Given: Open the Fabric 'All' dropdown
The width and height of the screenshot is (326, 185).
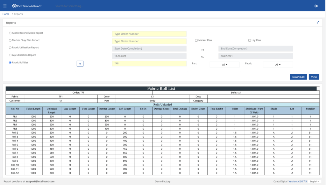Looking at the screenshot, I should coord(278,64).
